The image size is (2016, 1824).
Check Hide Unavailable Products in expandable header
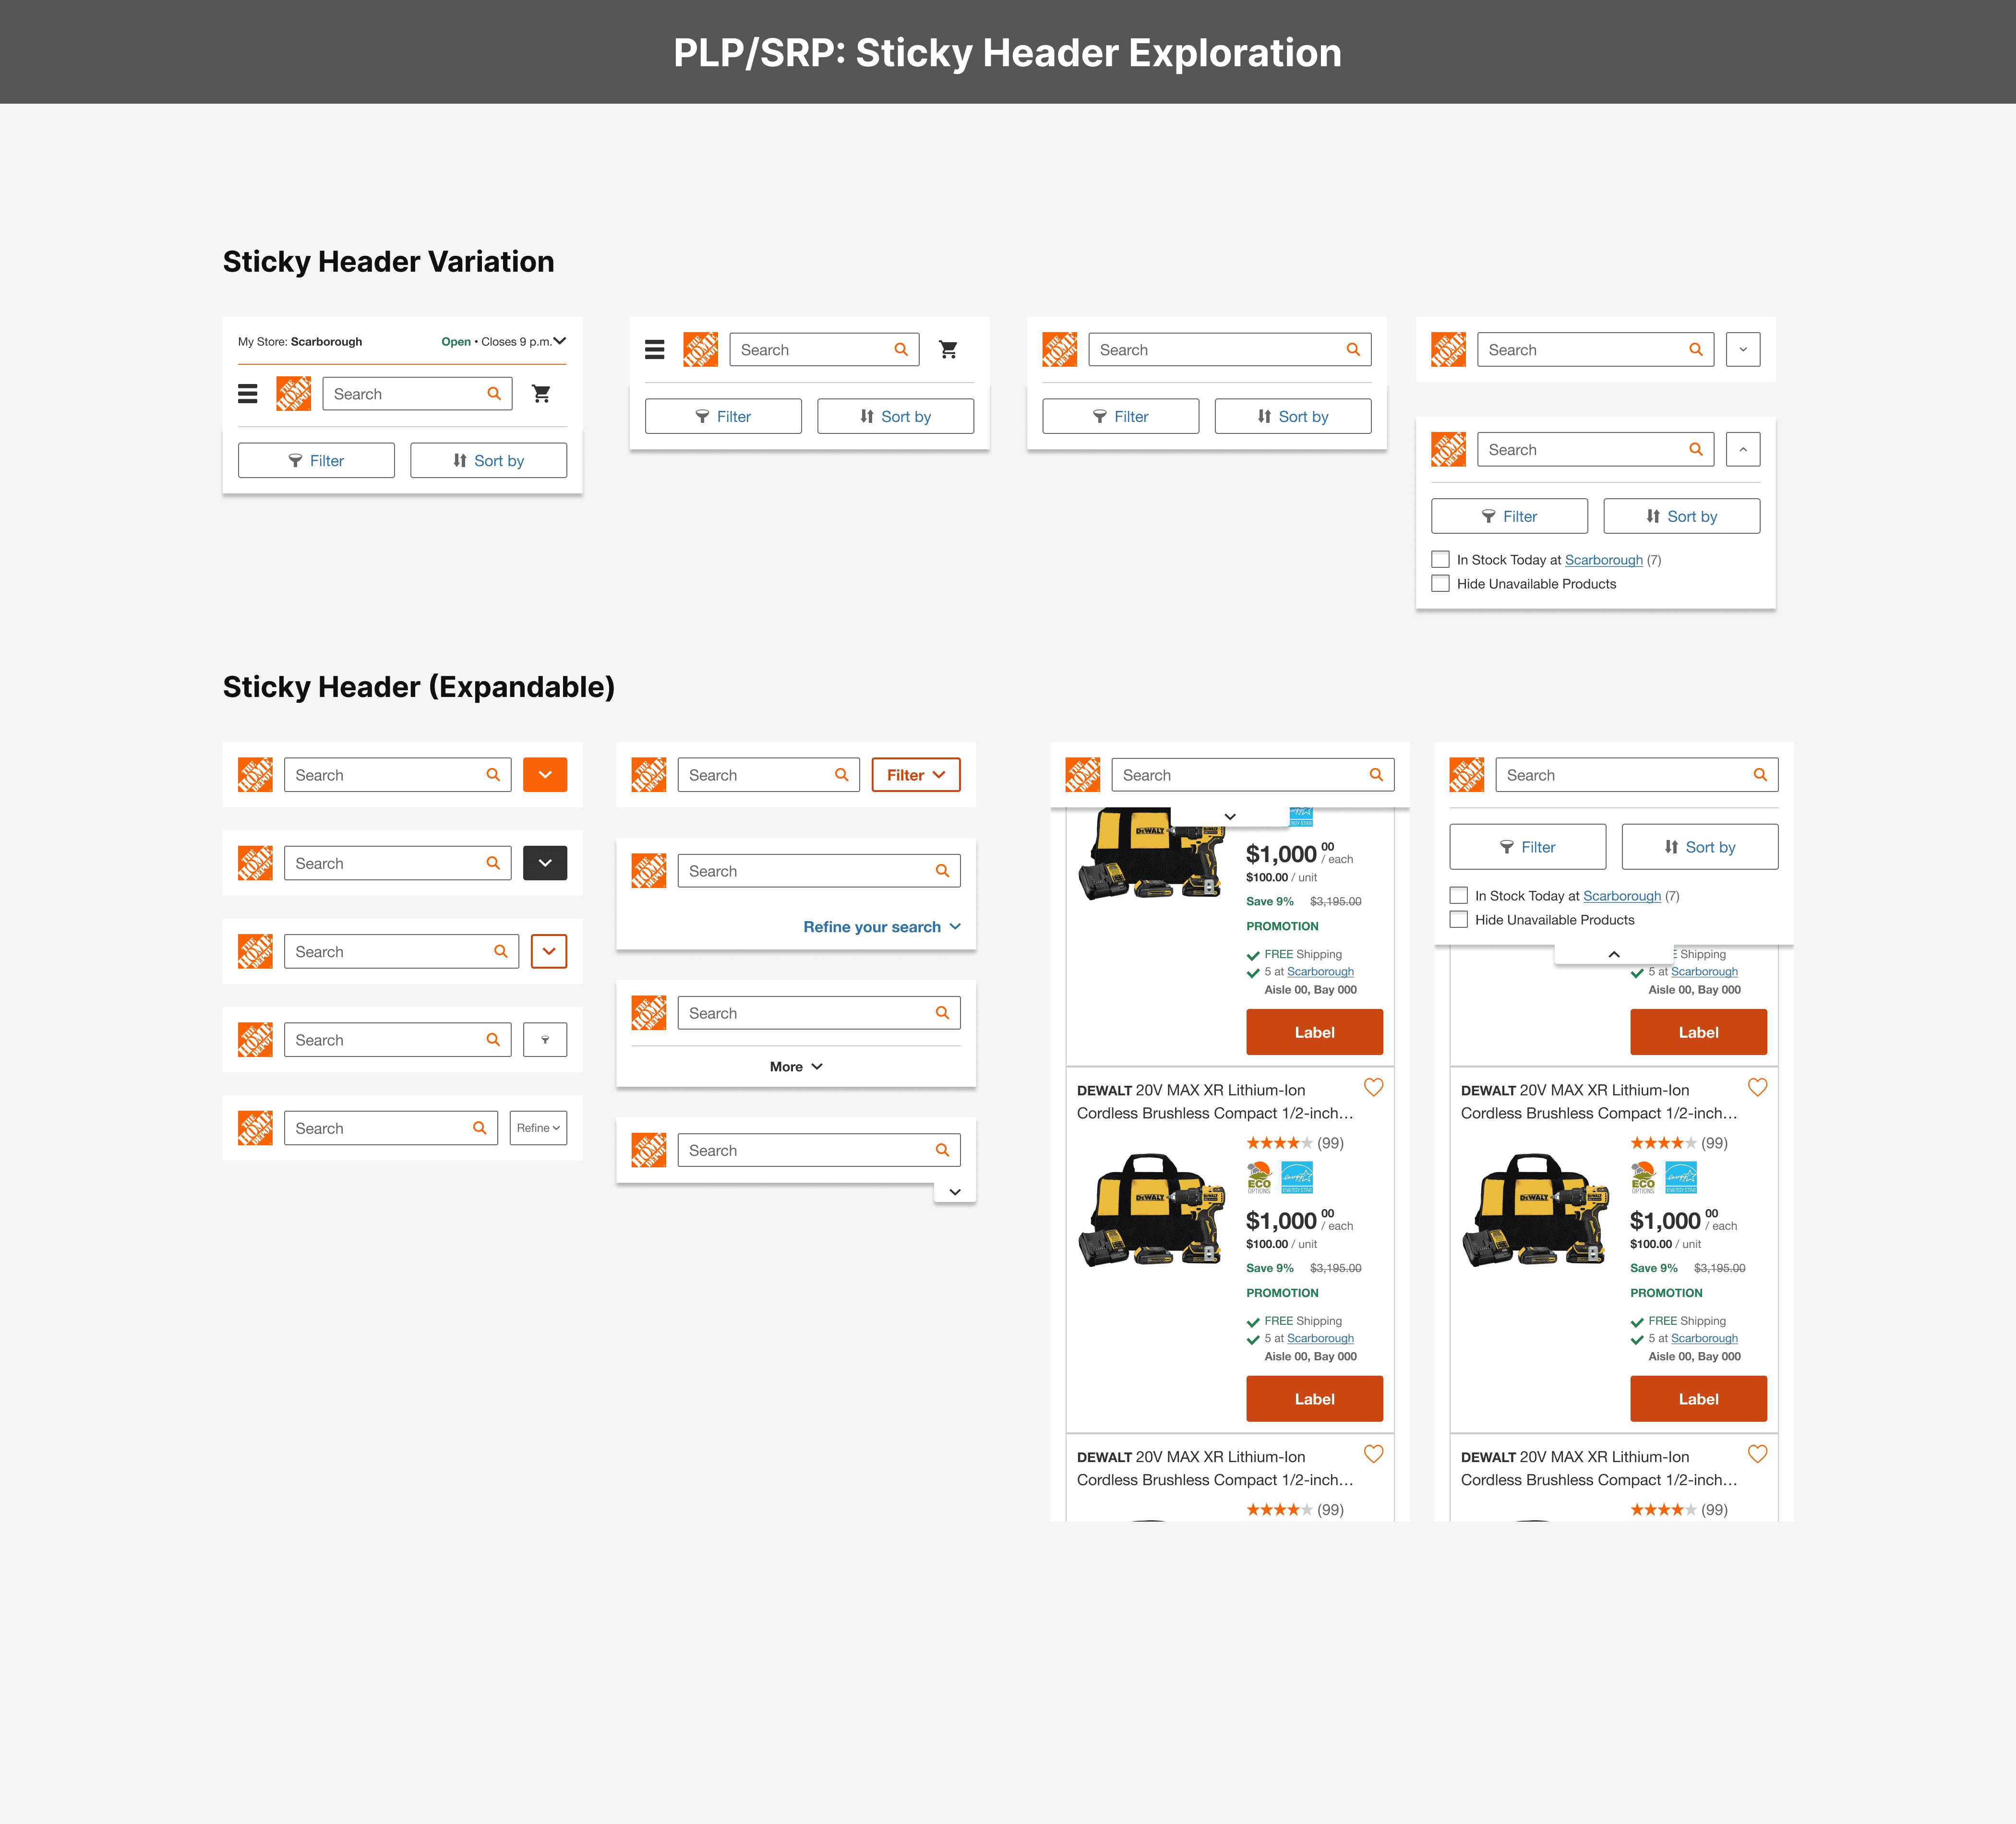click(1459, 920)
